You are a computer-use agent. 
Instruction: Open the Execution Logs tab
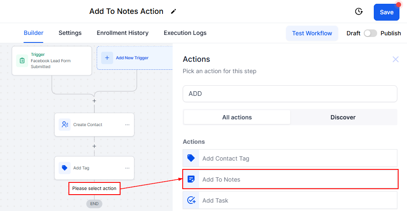click(x=185, y=33)
